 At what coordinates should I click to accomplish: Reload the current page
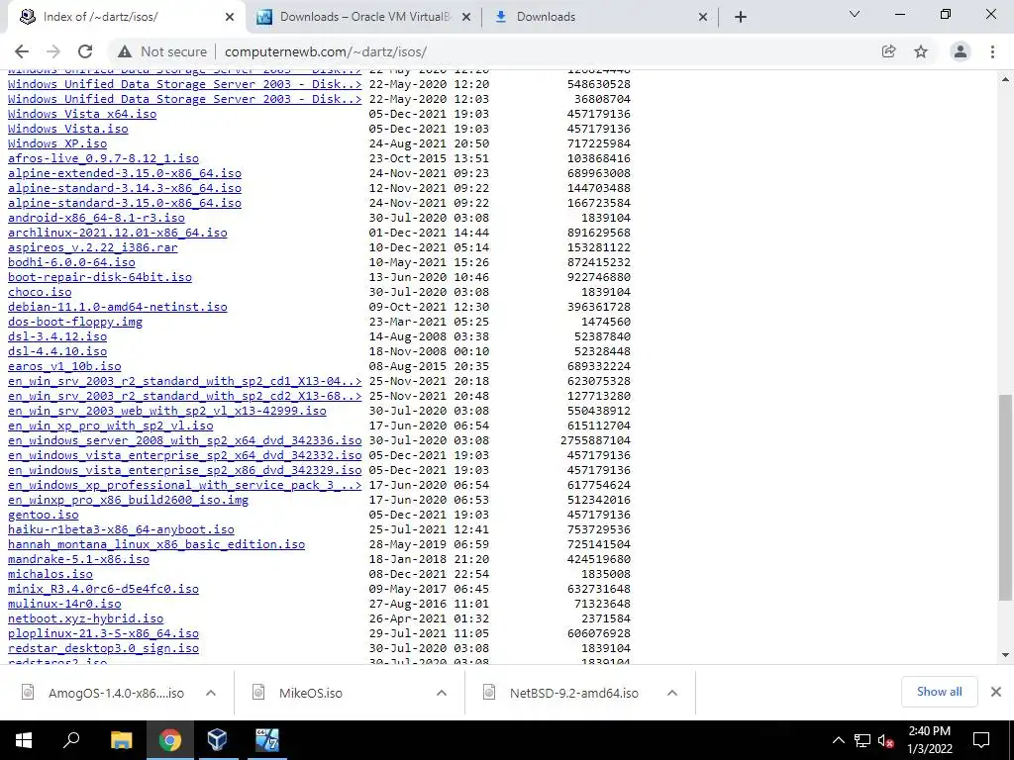pyautogui.click(x=85, y=51)
